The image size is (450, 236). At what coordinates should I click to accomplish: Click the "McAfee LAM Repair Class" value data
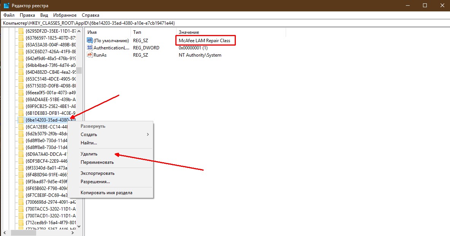point(204,40)
